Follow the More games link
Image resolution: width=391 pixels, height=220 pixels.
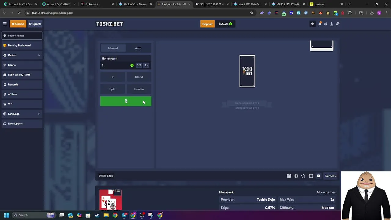pyautogui.click(x=326, y=192)
